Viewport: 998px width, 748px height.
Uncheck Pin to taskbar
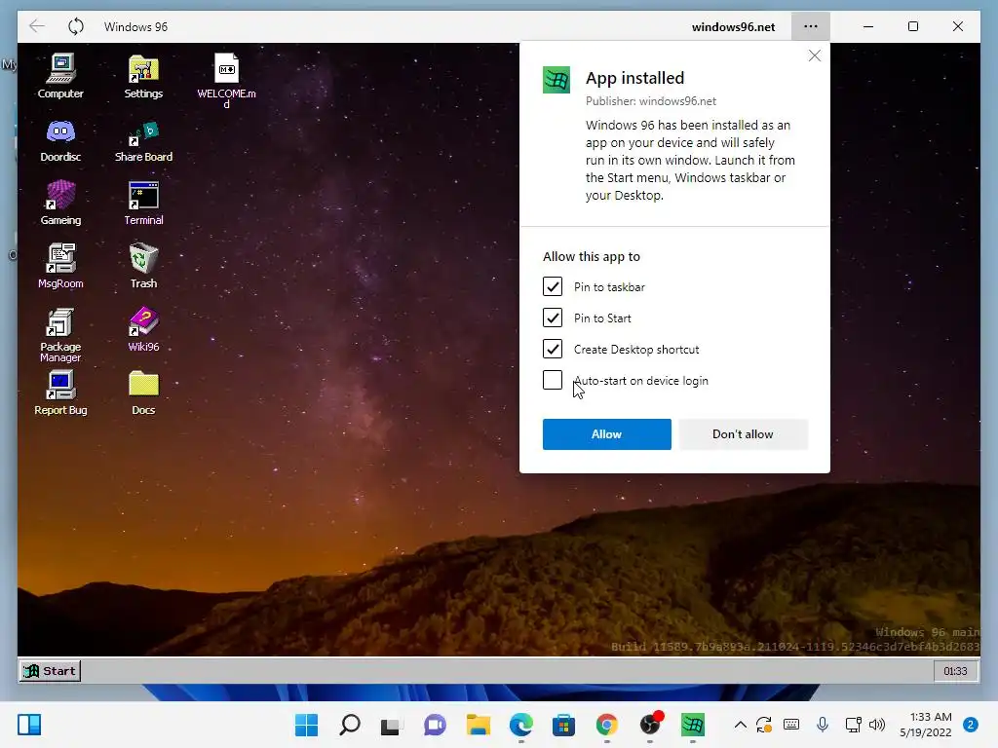[553, 287]
